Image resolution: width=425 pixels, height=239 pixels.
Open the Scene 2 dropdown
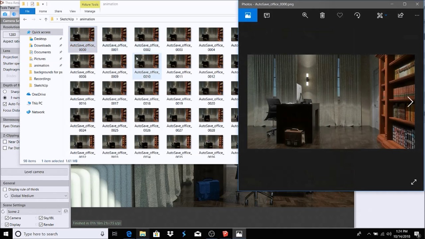pyautogui.click(x=34, y=211)
